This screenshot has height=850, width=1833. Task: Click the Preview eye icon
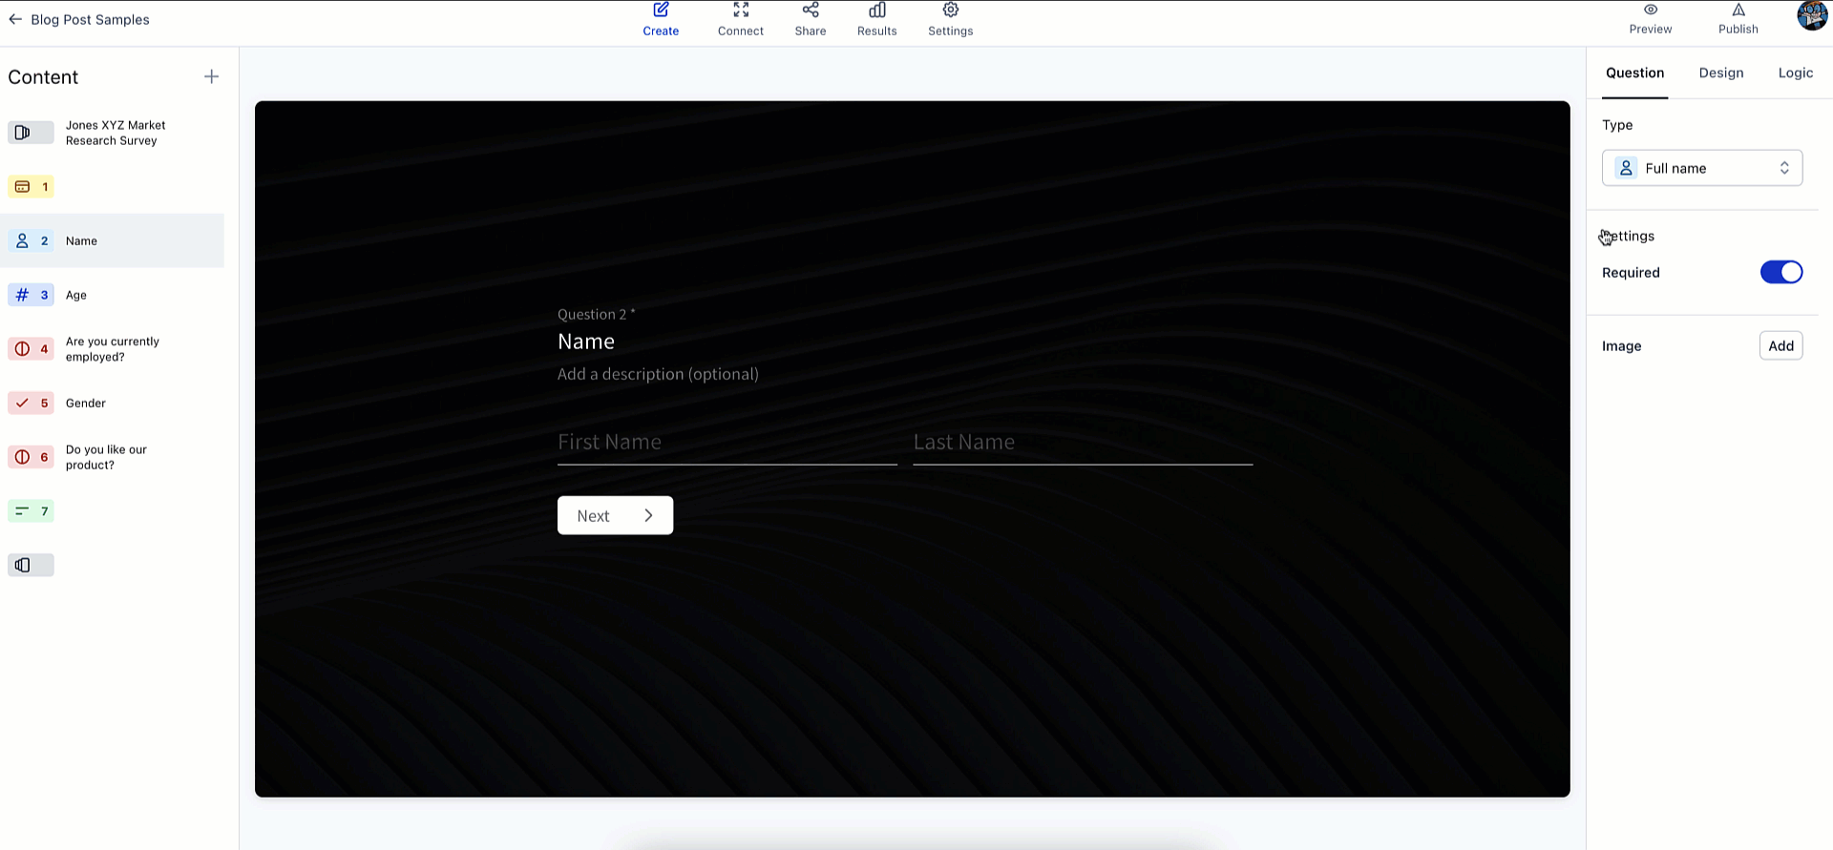click(1650, 10)
